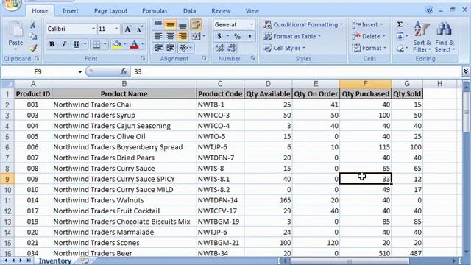Open Sort & Filter menu

coord(422,37)
